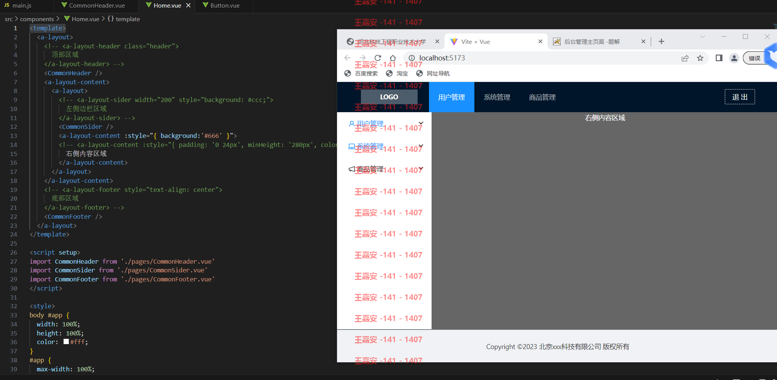The height and width of the screenshot is (380, 777).
Task: Select 商品管理 in the top navigation
Action: [x=542, y=97]
